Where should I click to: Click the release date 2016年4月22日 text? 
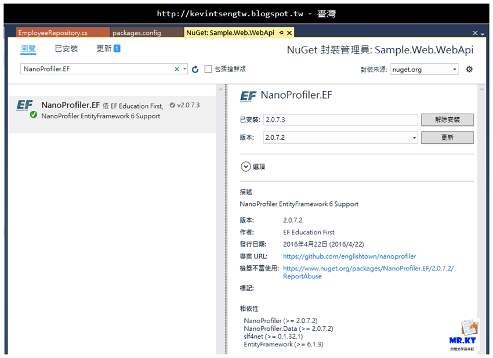click(x=324, y=244)
